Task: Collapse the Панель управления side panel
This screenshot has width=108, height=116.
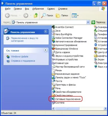Action: [46, 32]
